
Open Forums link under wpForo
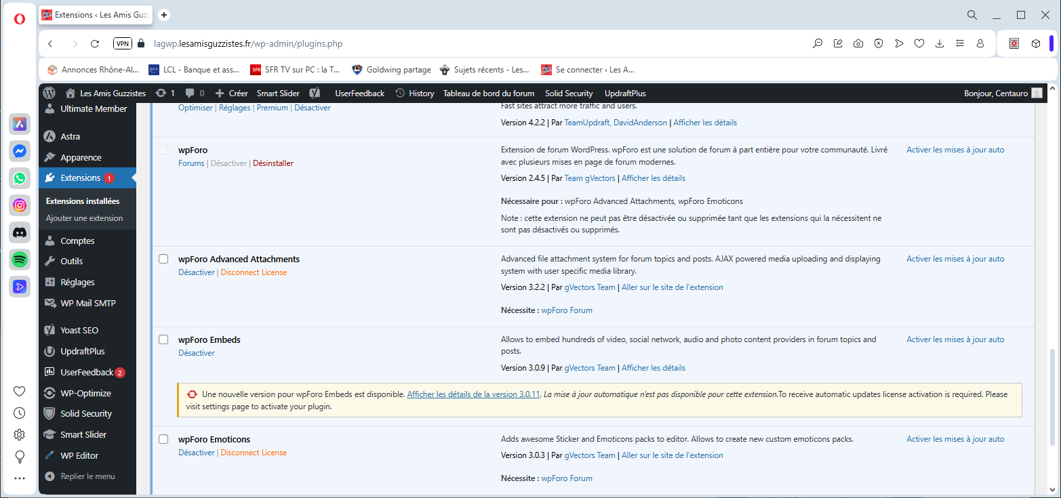[x=191, y=163]
